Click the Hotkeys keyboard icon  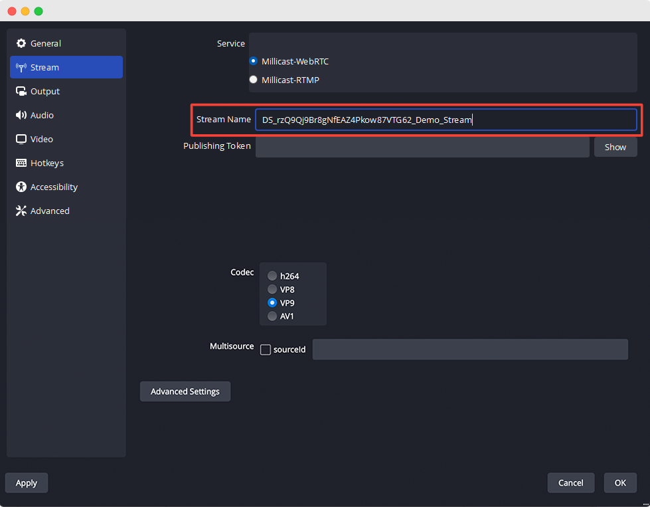coord(21,163)
